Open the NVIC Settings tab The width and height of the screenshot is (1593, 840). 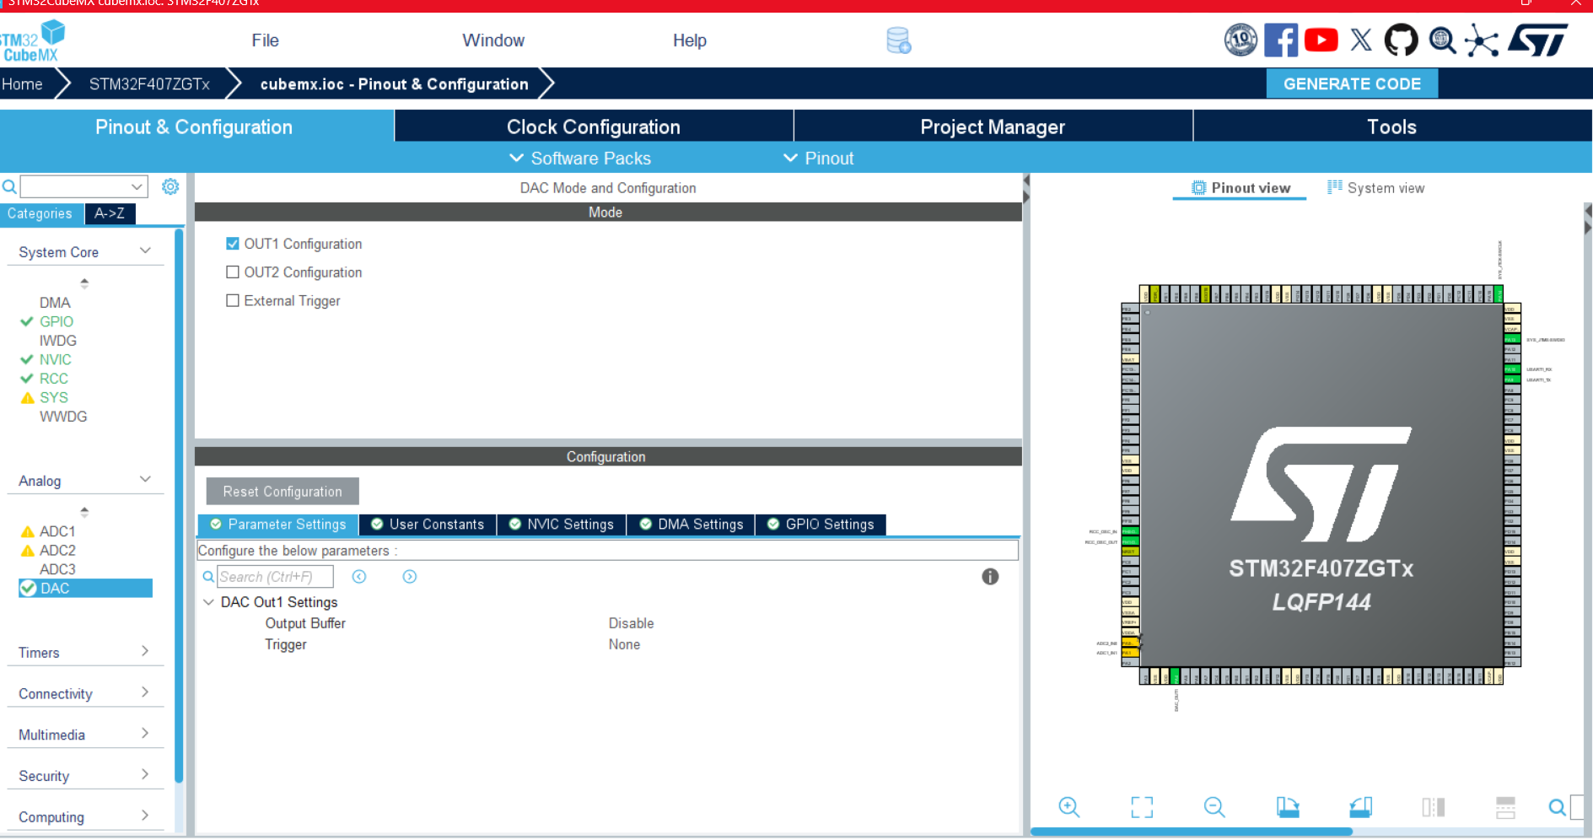[562, 525]
